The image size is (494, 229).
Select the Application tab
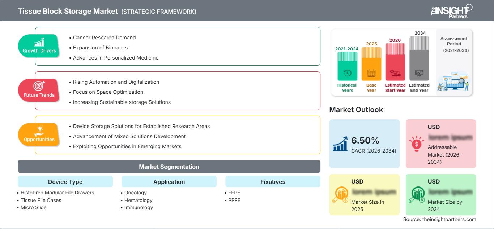[169, 182]
